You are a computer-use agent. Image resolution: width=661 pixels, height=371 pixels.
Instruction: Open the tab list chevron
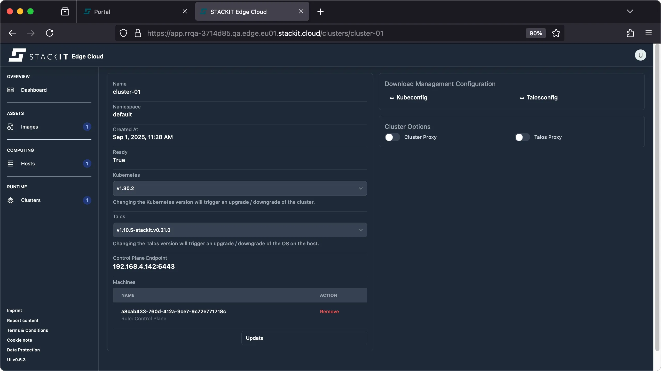pos(630,11)
